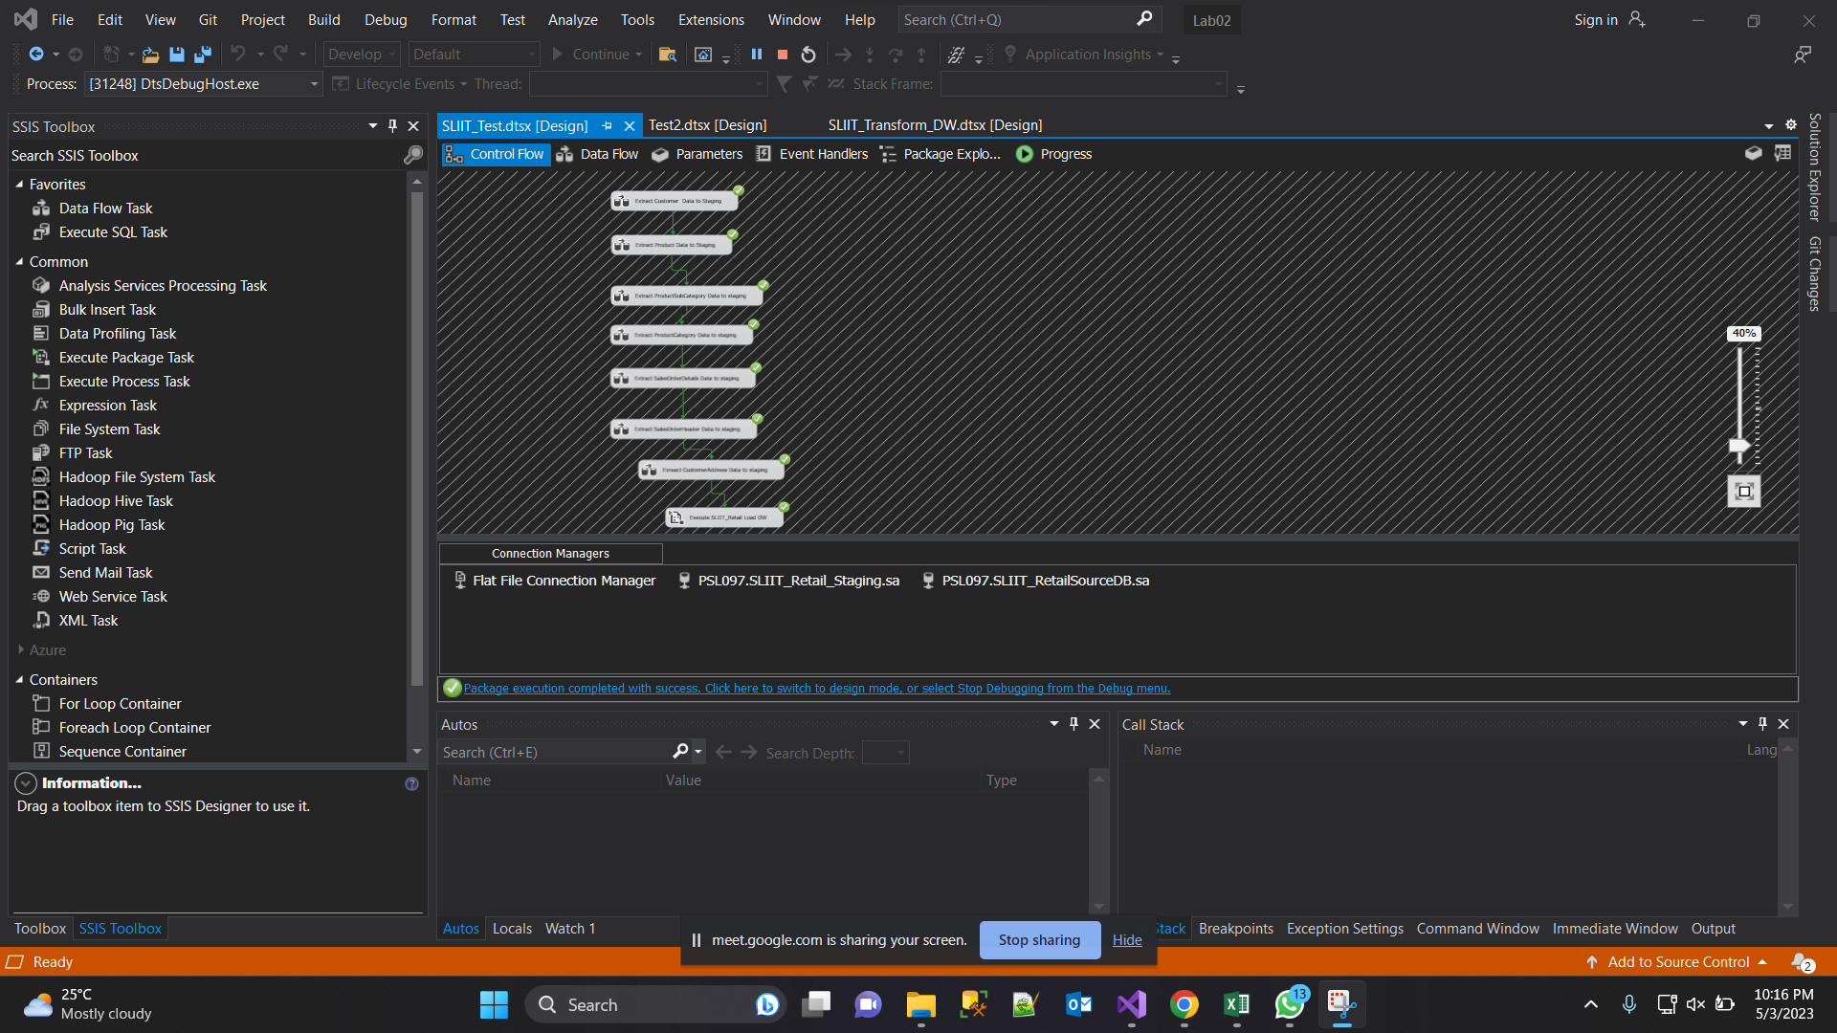Screen dimensions: 1837x1033
Task: Open notifications bell in status bar
Action: point(1802,962)
